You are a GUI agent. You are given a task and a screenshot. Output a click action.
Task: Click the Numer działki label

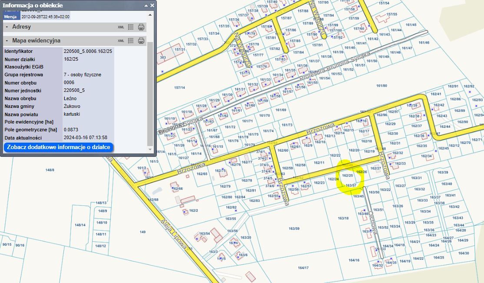(x=20, y=59)
